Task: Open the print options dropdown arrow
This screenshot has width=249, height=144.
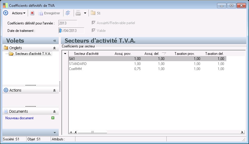Action: (x=85, y=13)
